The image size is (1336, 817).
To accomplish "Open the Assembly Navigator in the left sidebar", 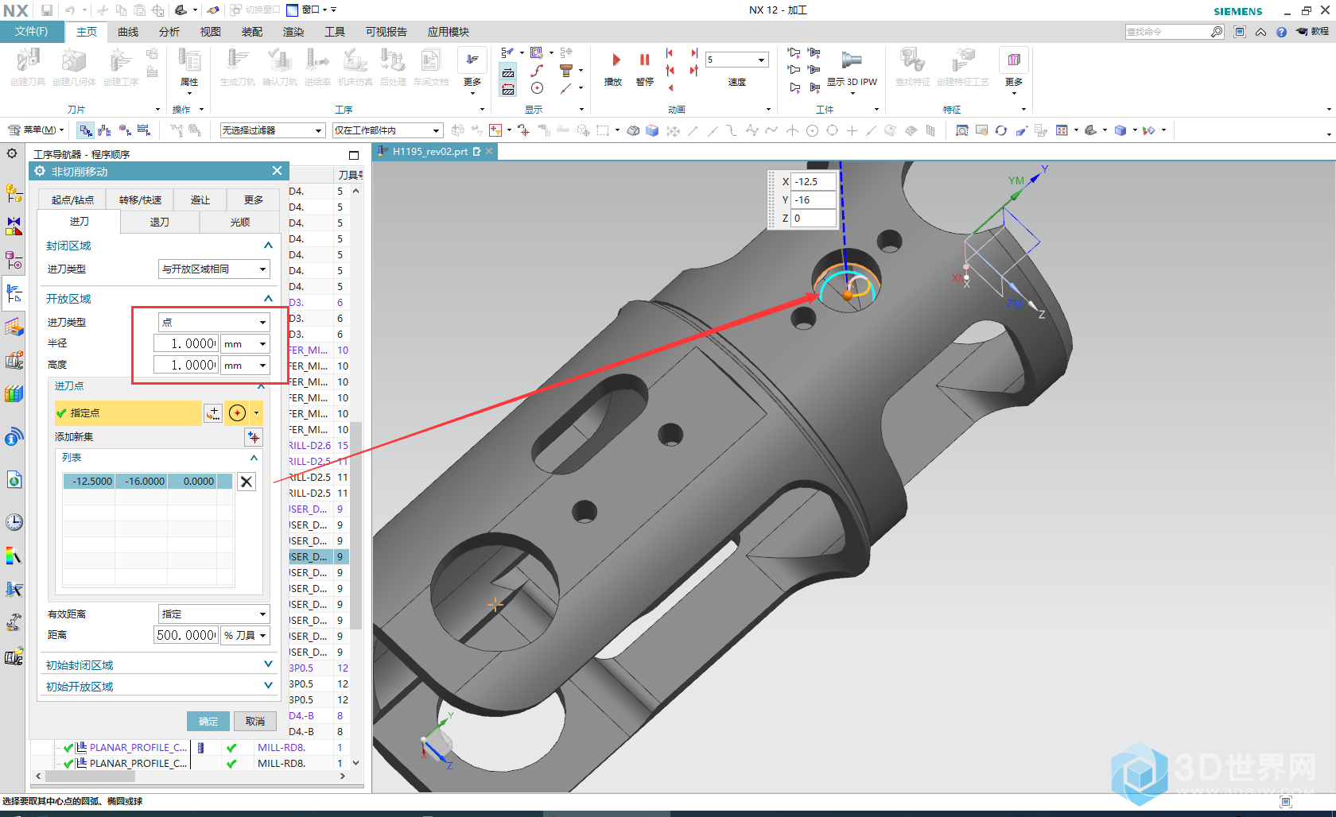I will pos(14,193).
